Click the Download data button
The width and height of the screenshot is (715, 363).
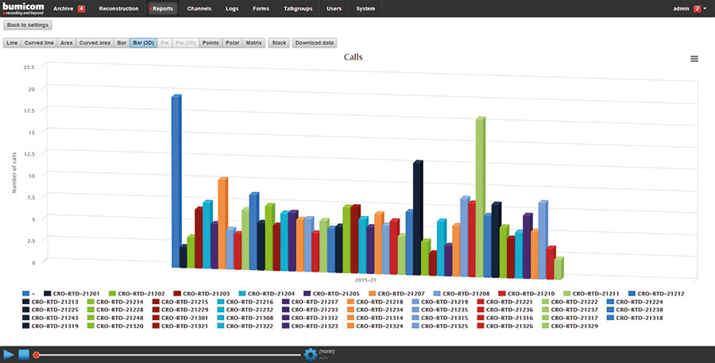[x=315, y=42]
